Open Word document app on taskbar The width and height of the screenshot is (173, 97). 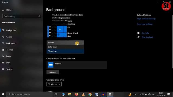click(97, 94)
